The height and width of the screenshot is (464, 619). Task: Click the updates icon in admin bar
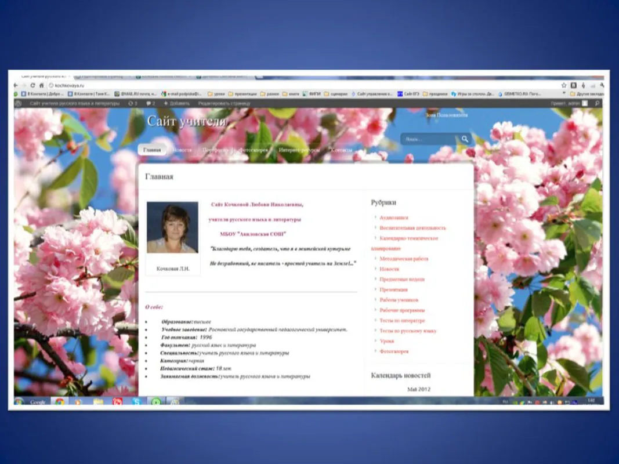[132, 103]
